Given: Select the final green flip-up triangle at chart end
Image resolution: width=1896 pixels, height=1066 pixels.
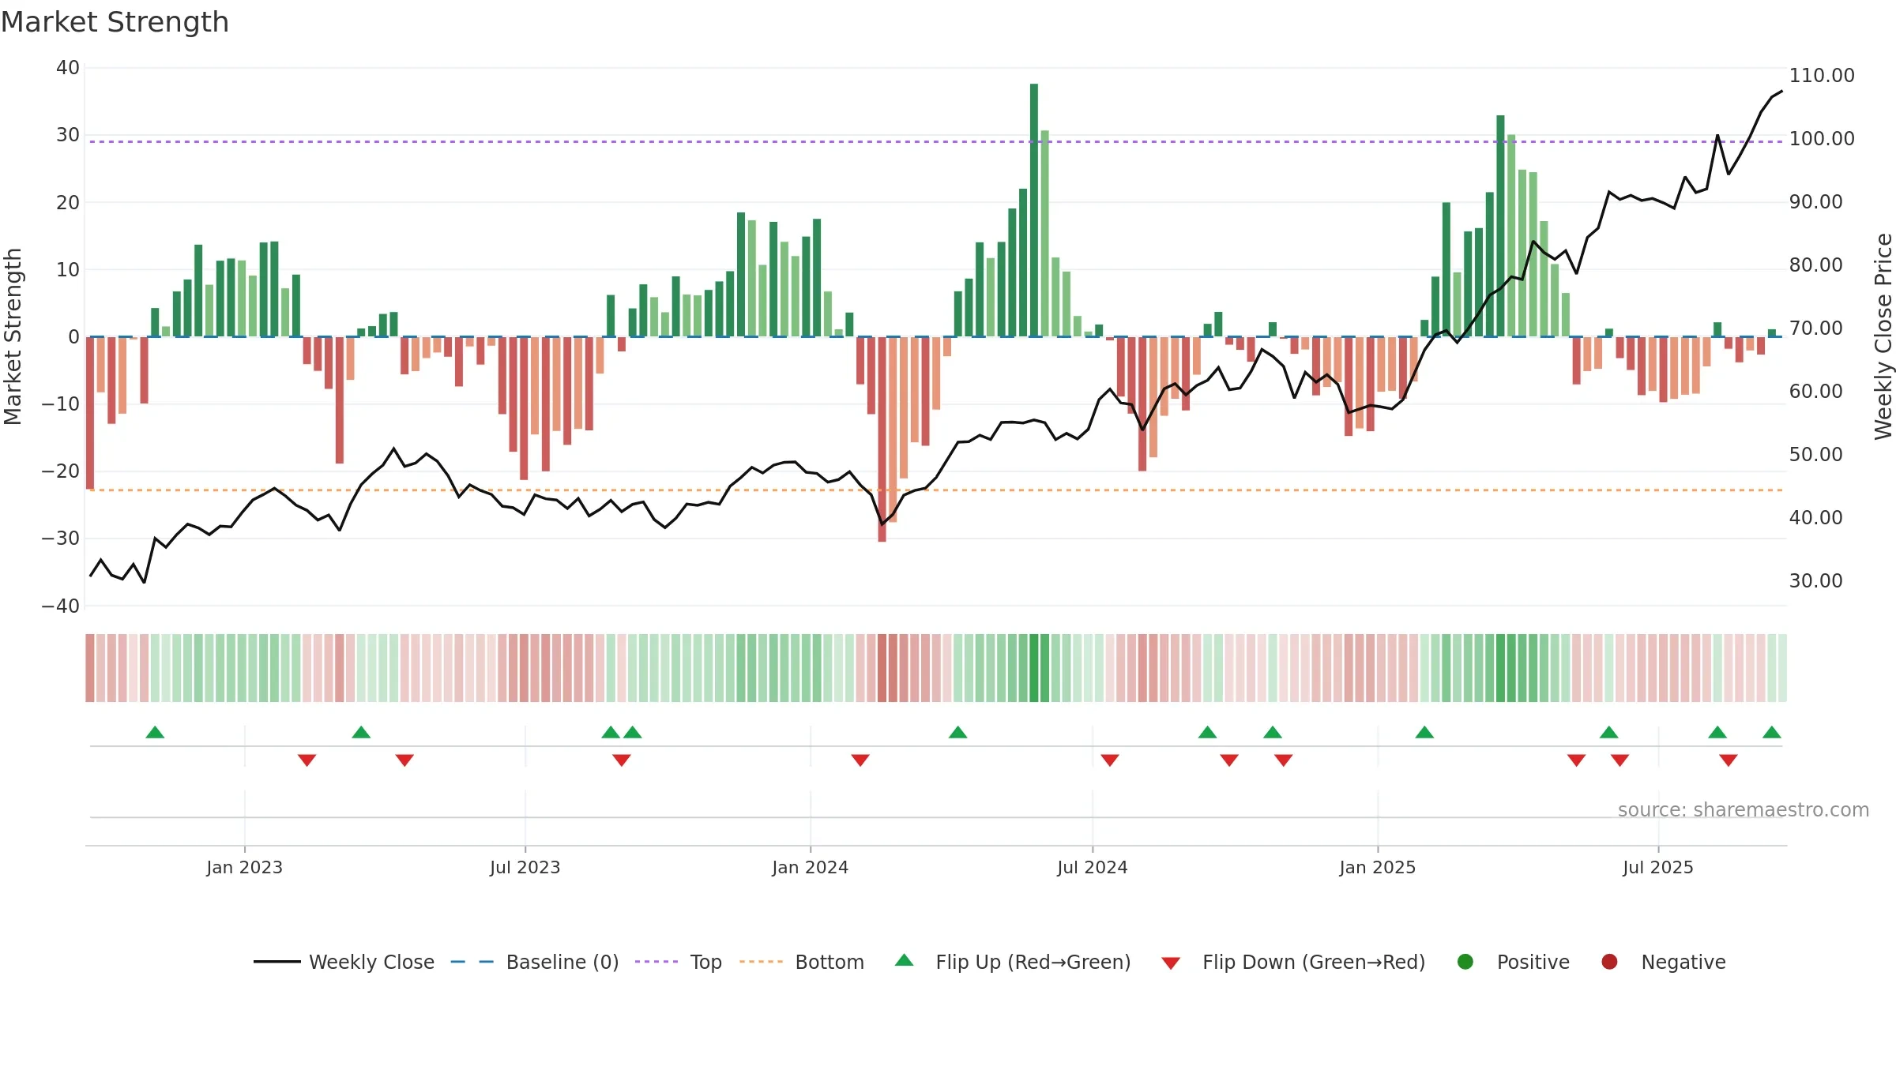Looking at the screenshot, I should tap(1772, 732).
